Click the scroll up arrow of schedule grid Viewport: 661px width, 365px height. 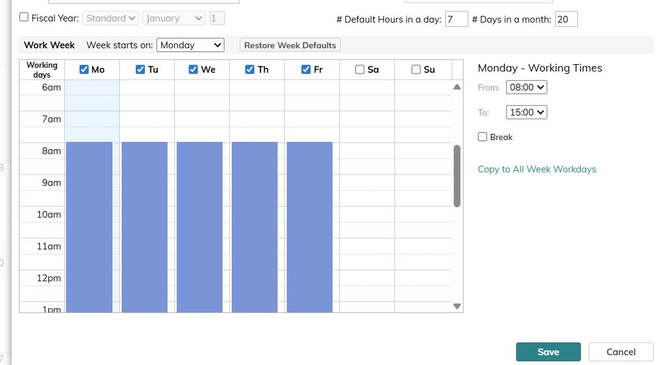457,87
